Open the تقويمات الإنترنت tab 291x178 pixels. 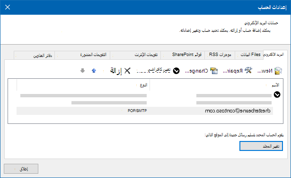pos(135,55)
